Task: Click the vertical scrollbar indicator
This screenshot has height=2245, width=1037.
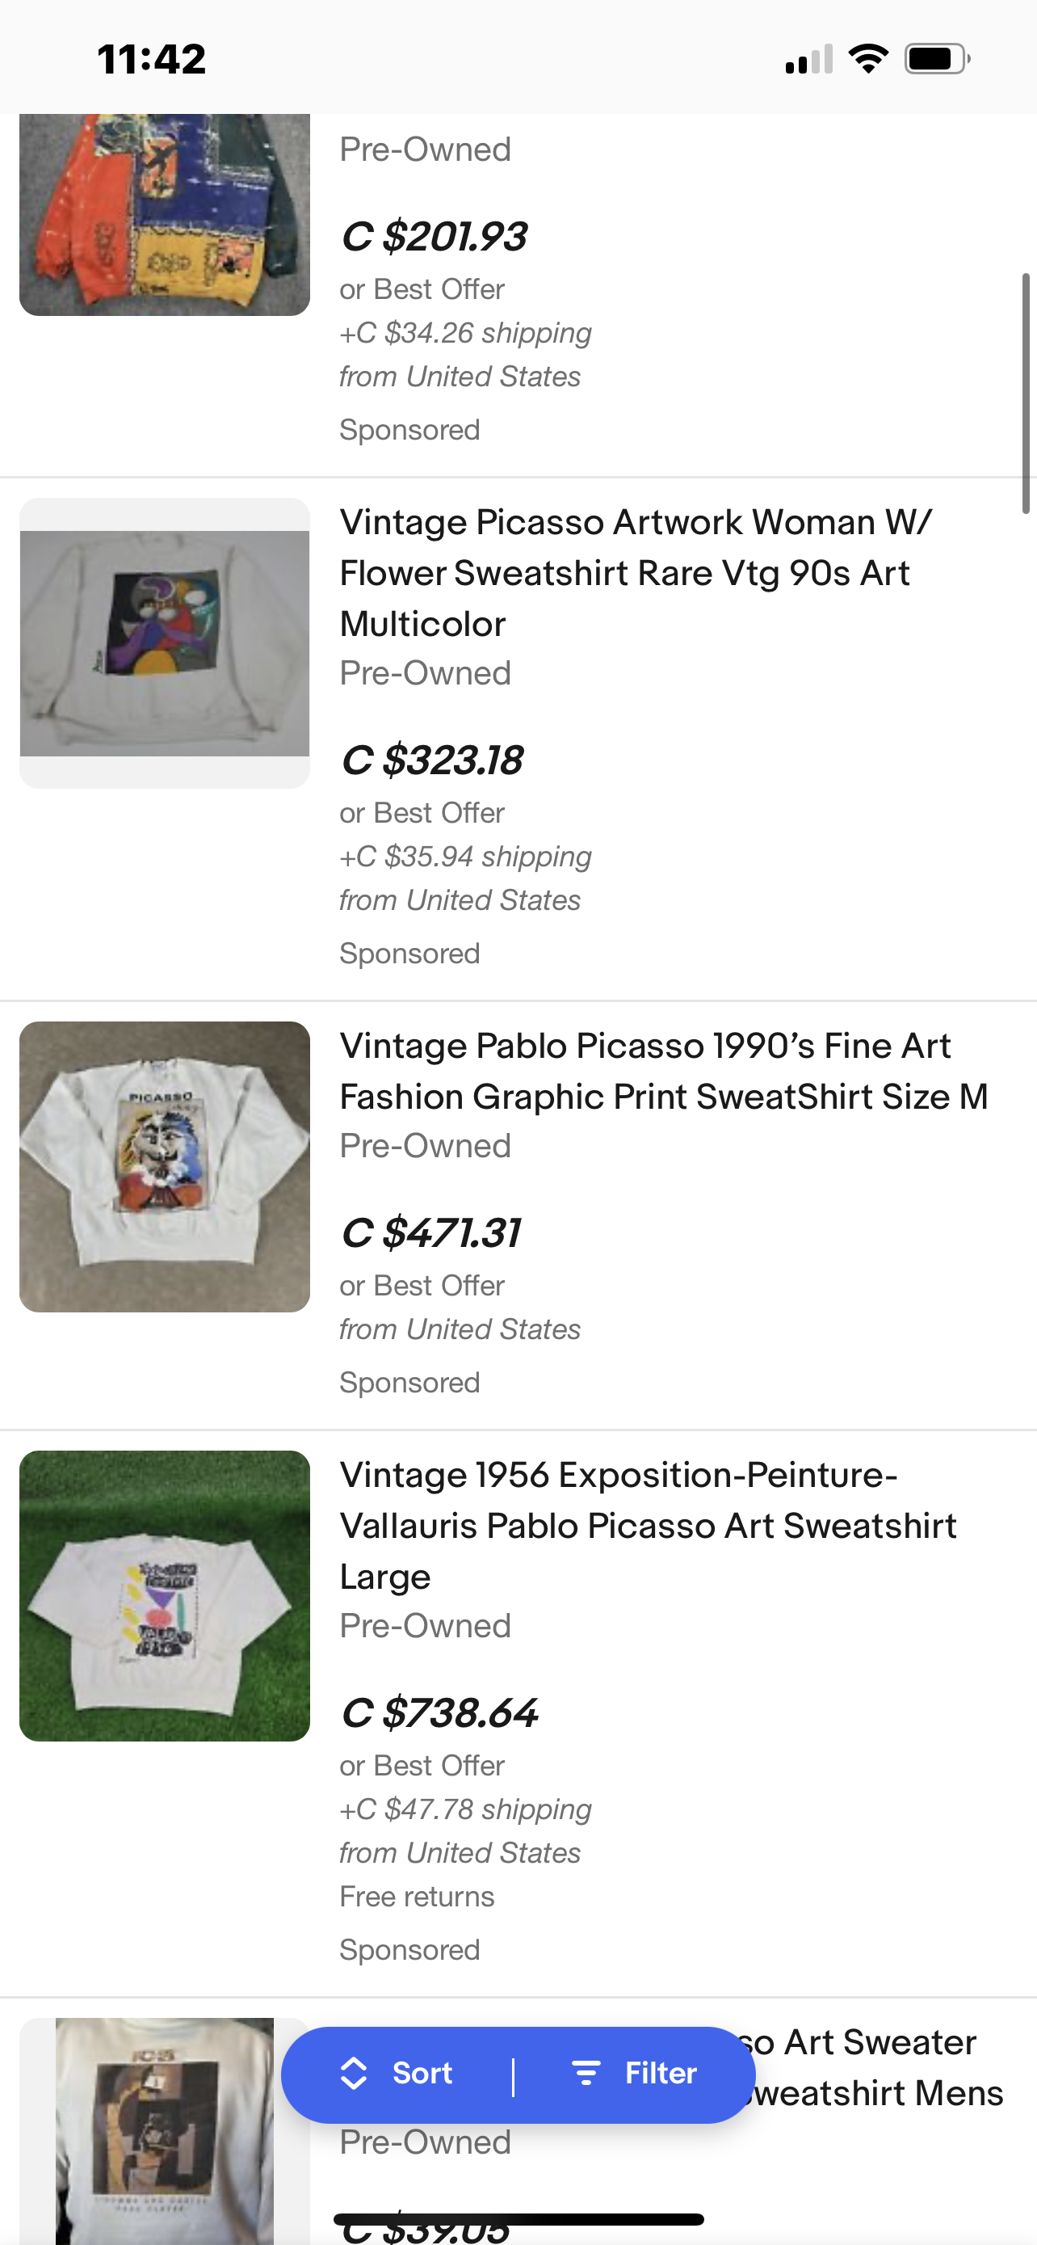Action: tap(1026, 392)
